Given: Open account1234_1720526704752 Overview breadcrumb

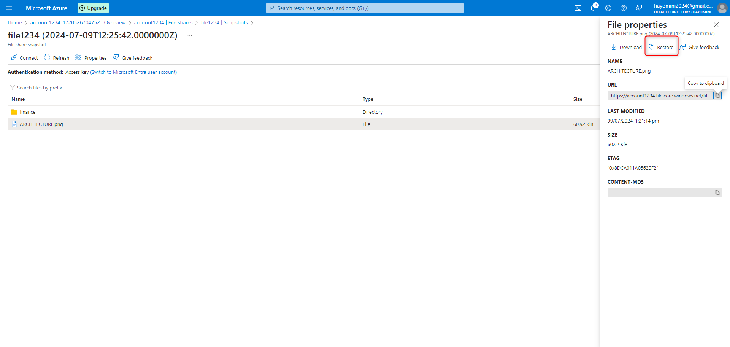Looking at the screenshot, I should click(x=78, y=23).
